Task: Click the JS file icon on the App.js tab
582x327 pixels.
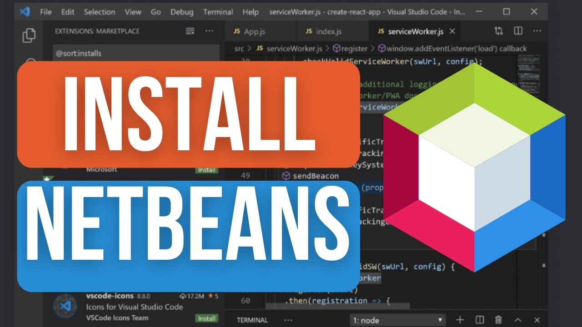Action: coord(237,31)
